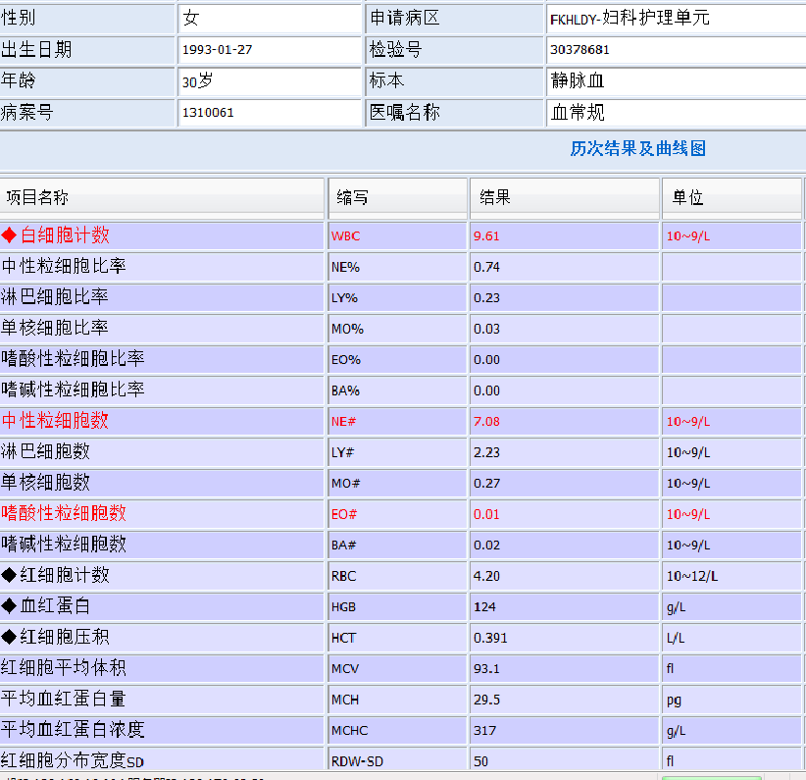806x780 pixels.
Task: Click the 出生日期 field showing 1993-01-27
Action: coord(270,50)
